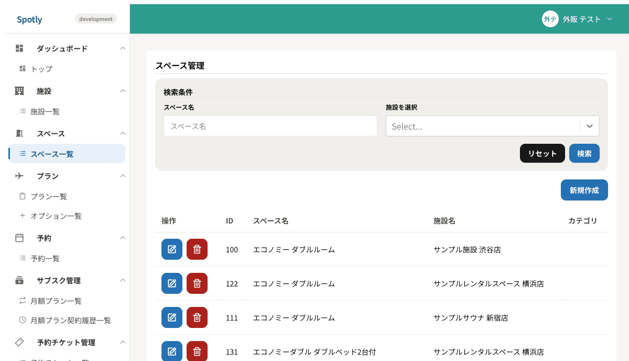Focus the スペース名 input field
This screenshot has height=361, width=629.
(270, 126)
